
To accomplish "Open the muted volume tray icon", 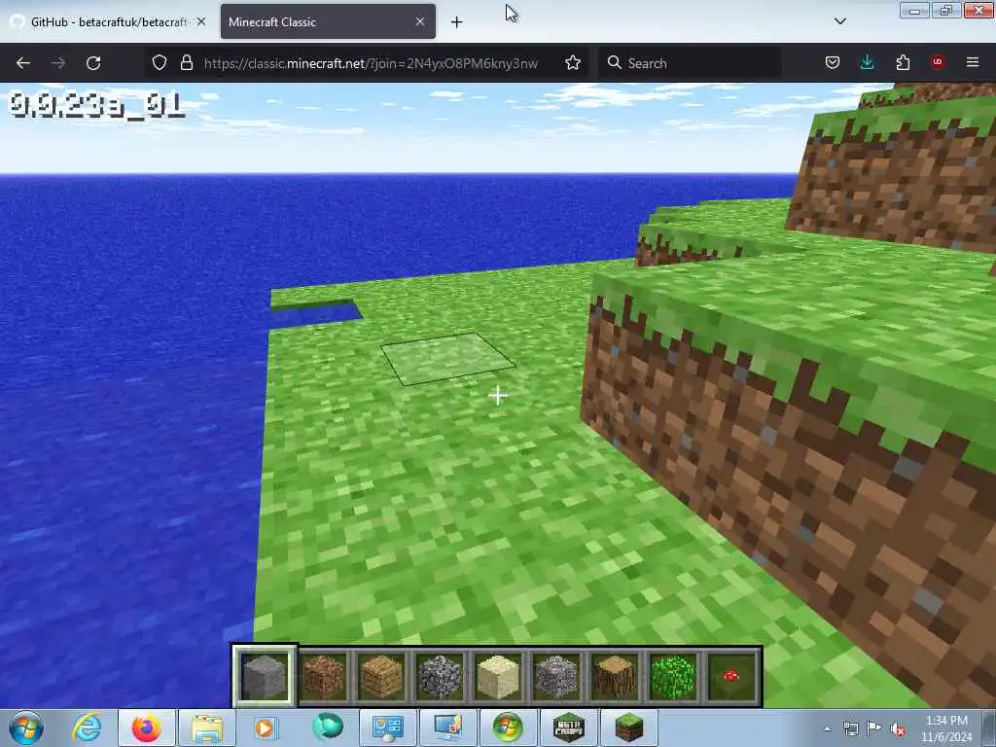I will click(x=898, y=729).
